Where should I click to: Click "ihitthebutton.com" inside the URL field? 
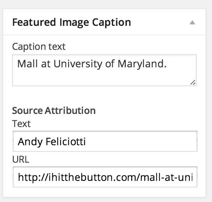(x=92, y=177)
